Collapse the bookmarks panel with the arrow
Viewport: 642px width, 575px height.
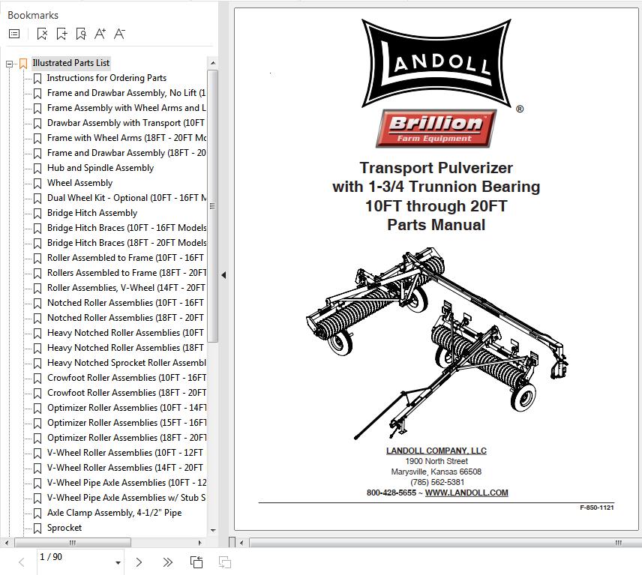[x=223, y=275]
